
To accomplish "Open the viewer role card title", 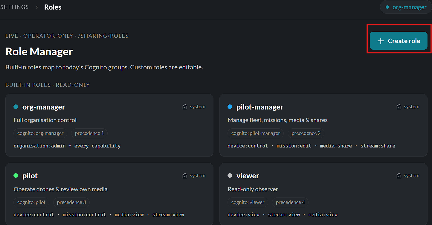I will click(248, 176).
